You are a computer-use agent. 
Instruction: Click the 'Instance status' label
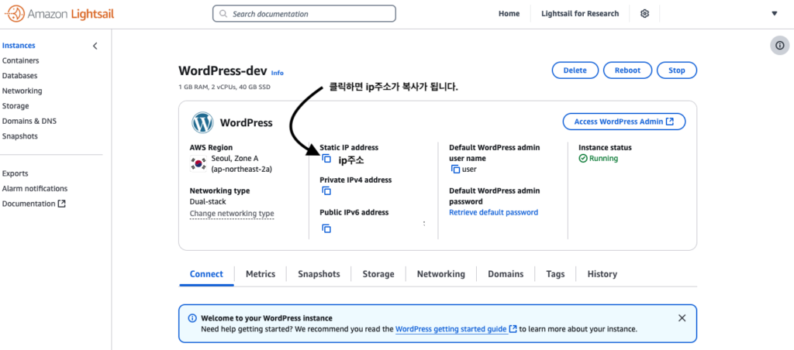coord(605,148)
